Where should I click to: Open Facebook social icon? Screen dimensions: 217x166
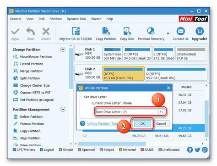click(x=190, y=150)
